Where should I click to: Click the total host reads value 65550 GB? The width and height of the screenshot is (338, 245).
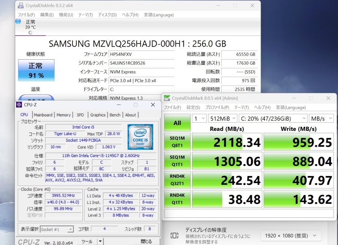(239, 54)
